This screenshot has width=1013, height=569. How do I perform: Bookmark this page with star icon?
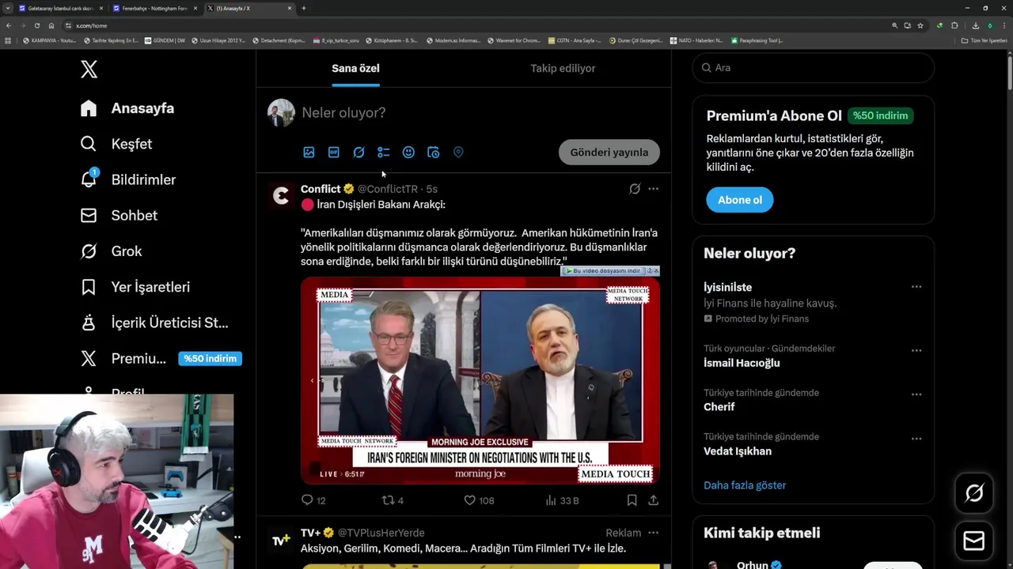click(920, 25)
